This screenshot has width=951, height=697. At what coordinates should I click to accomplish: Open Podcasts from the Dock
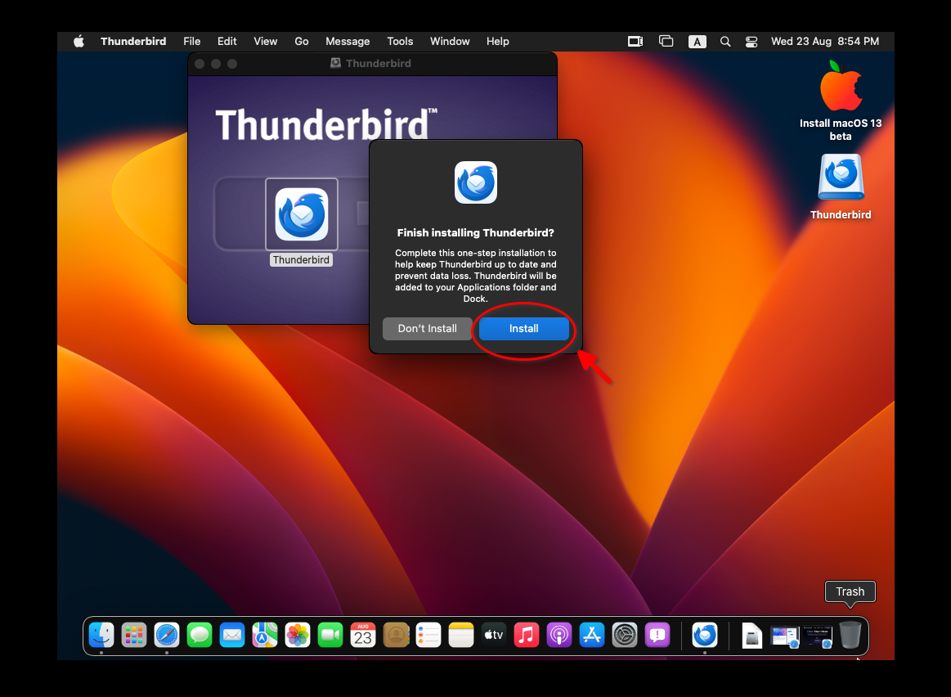coord(560,635)
